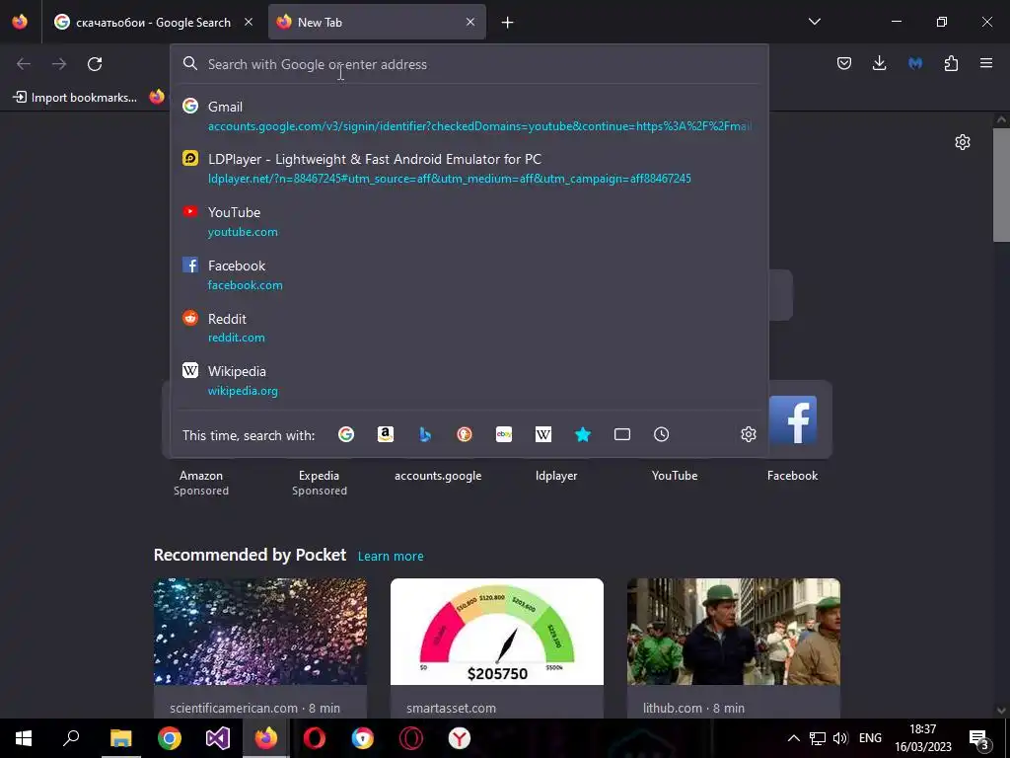Select the New Tab tab
The height and width of the screenshot is (758, 1010).
[x=377, y=23]
